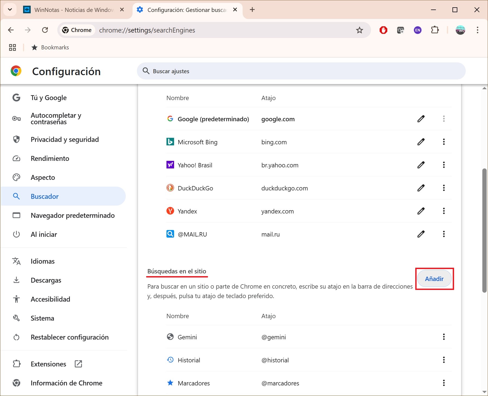
Task: Click the edit pencil for Yahoo! Brasil
Action: click(x=421, y=165)
